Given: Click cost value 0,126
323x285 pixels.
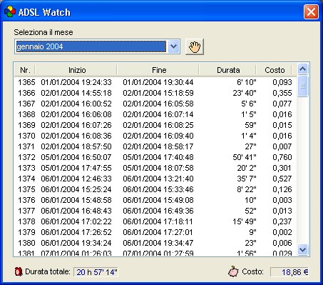Looking at the screenshot, I should tap(282, 189).
